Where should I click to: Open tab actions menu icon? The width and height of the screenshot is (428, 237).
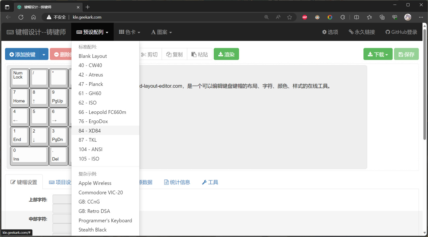click(7, 7)
